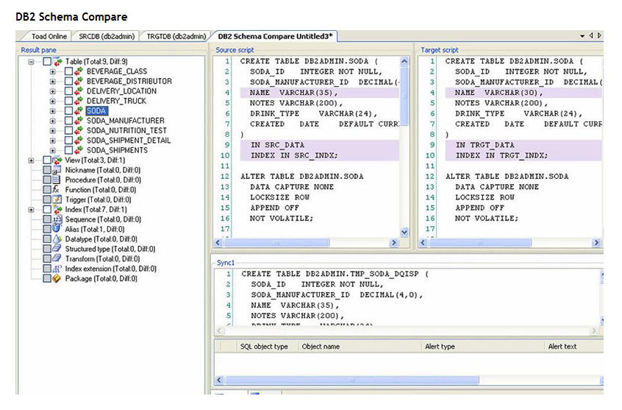The height and width of the screenshot is (410, 622).
Task: Tick the SODA_MANUFACTURER checkbox
Action: tap(68, 121)
